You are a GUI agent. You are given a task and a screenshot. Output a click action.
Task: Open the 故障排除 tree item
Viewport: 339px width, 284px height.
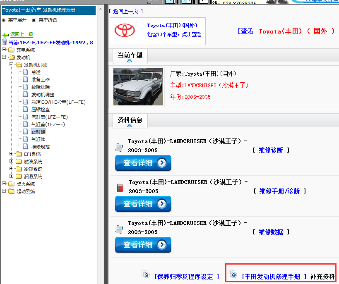pyautogui.click(x=41, y=87)
